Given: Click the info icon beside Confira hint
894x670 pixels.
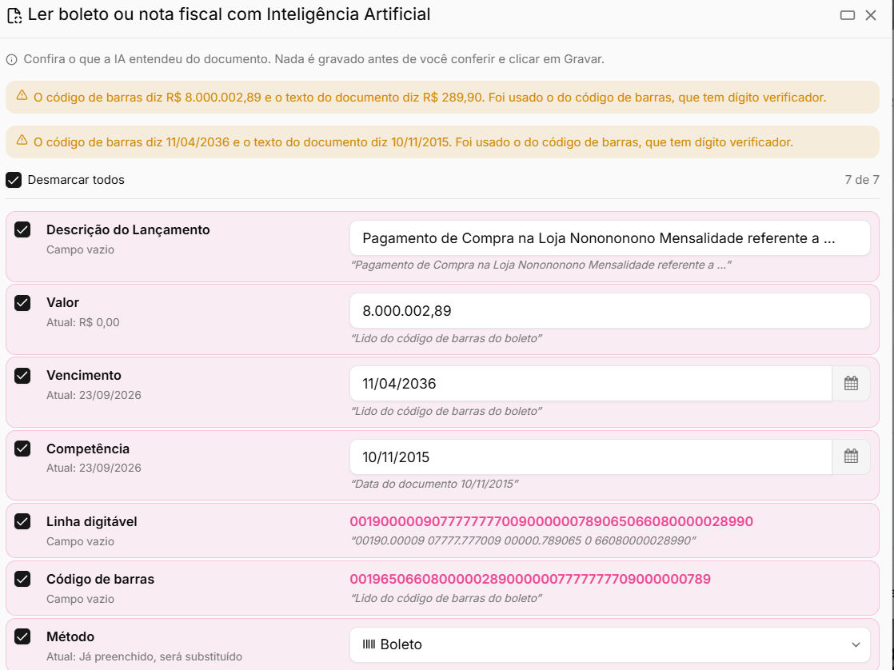Looking at the screenshot, I should coord(11,59).
